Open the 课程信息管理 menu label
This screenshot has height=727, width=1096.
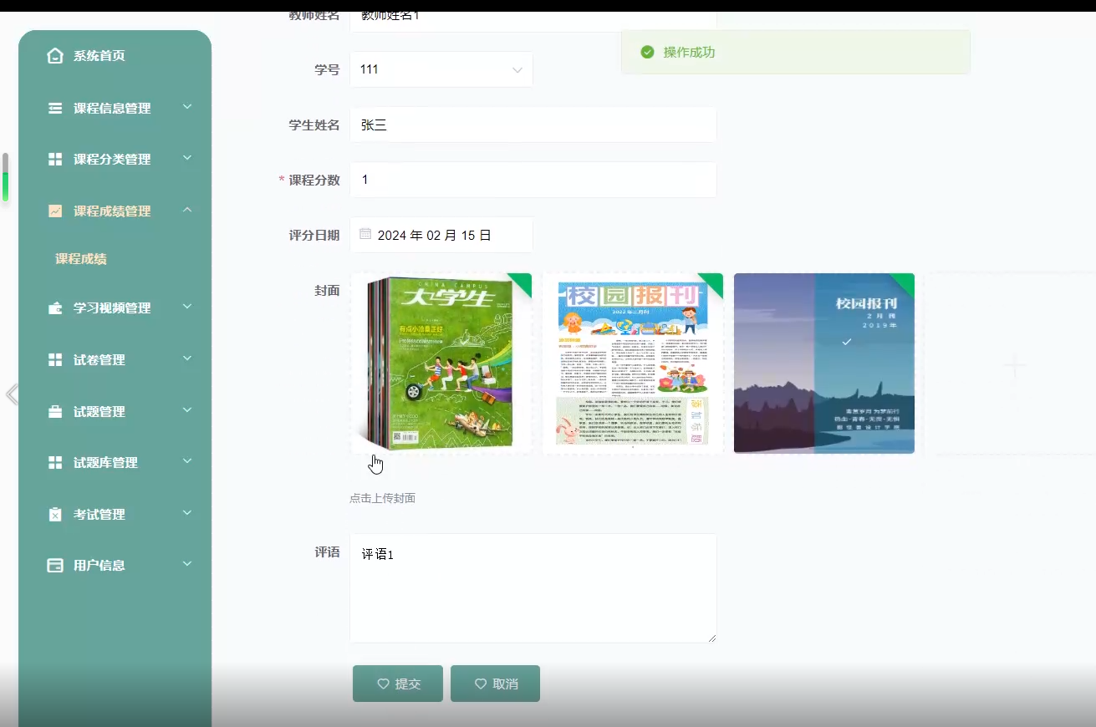coord(112,109)
